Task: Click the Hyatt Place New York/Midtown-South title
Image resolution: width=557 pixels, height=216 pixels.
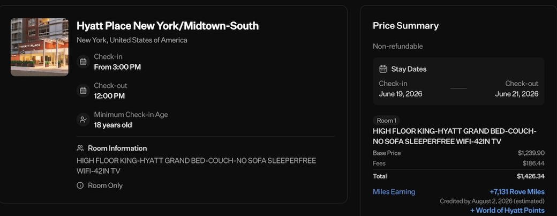Action: [168, 26]
